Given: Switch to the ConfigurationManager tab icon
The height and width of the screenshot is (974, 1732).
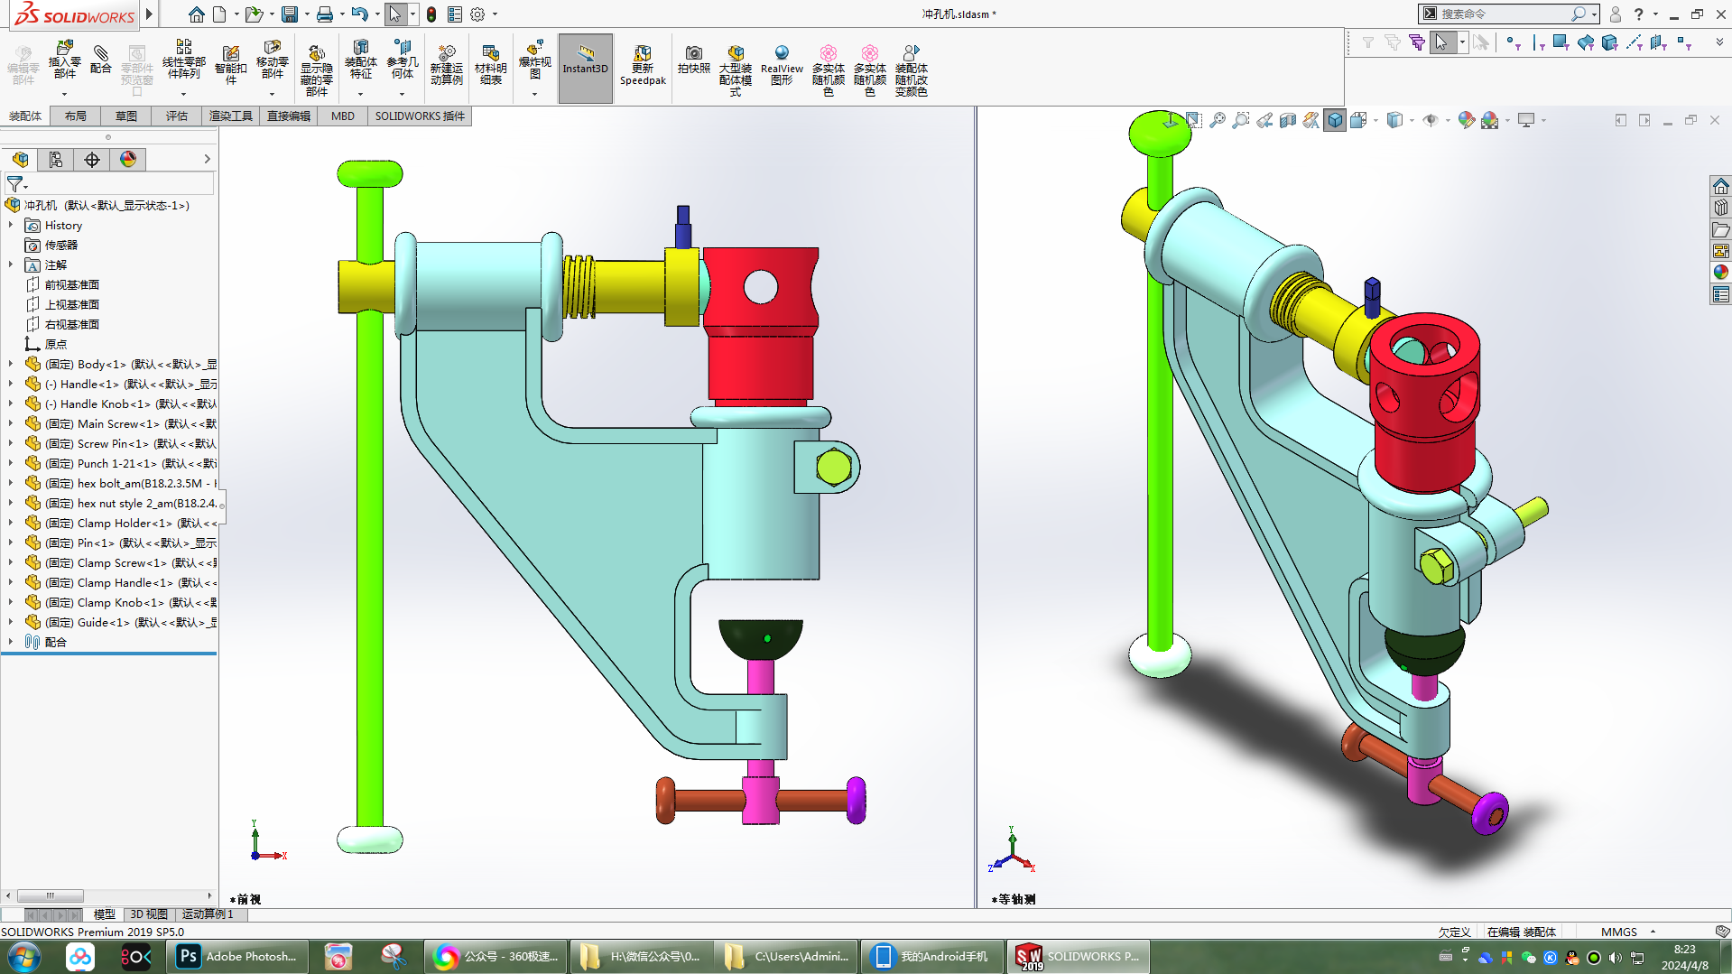Looking at the screenshot, I should click(56, 160).
